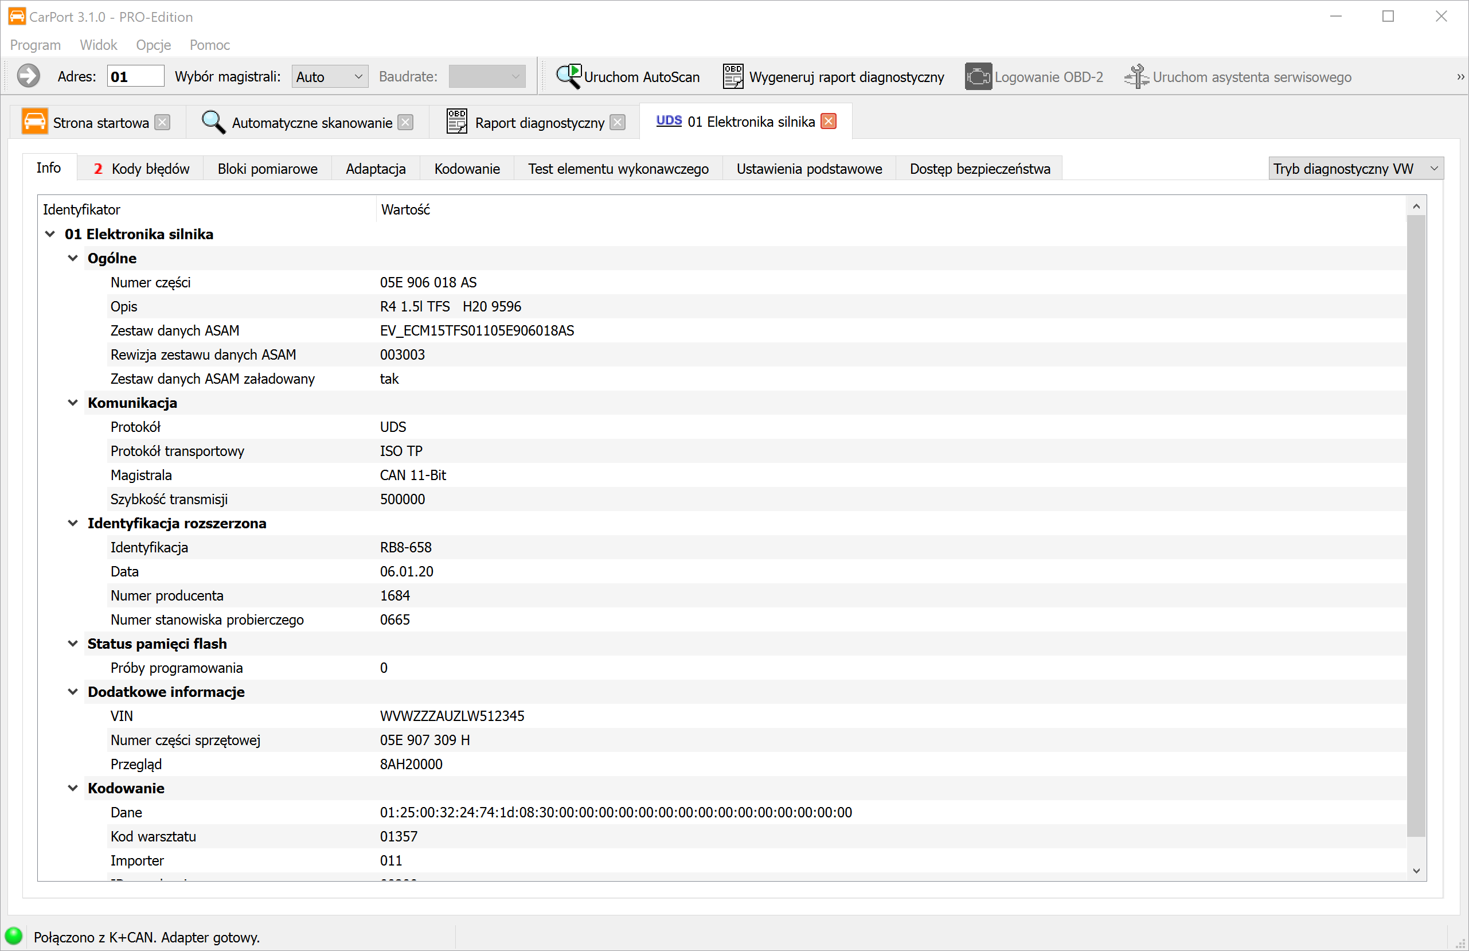Open the Wybór magistrali Auto dropdown
The image size is (1469, 951).
pyautogui.click(x=330, y=77)
